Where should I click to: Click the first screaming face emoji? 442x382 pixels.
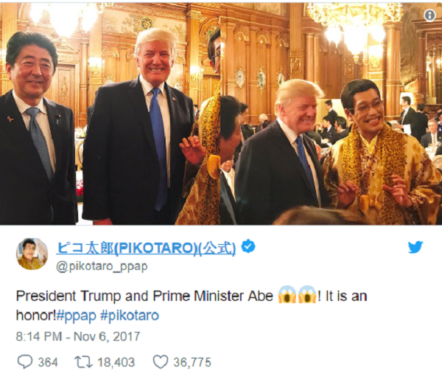pos(287,294)
